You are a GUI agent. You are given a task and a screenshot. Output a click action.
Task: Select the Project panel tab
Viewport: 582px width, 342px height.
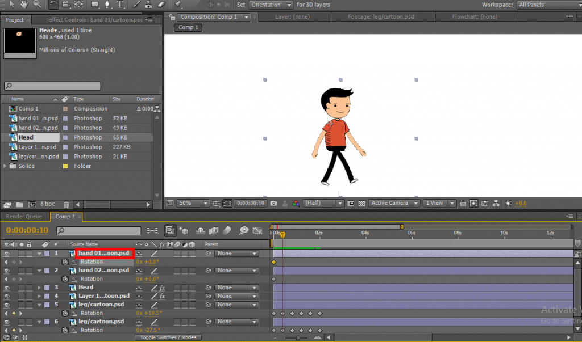coord(15,19)
